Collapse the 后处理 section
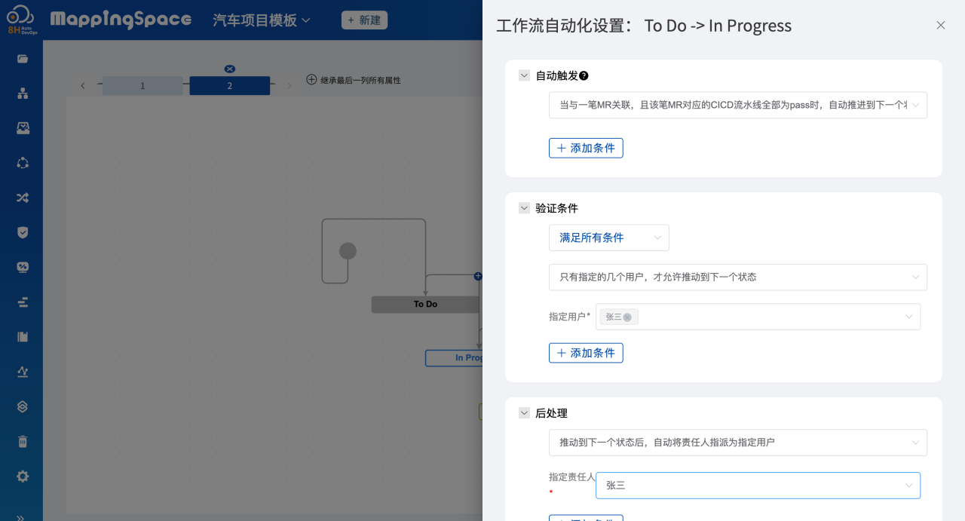The image size is (965, 521). click(x=524, y=413)
